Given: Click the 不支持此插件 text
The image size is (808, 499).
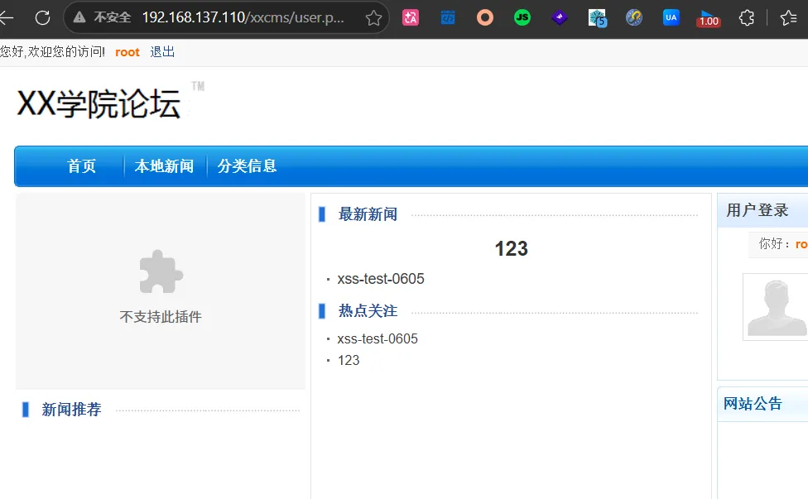Looking at the screenshot, I should pyautogui.click(x=161, y=317).
